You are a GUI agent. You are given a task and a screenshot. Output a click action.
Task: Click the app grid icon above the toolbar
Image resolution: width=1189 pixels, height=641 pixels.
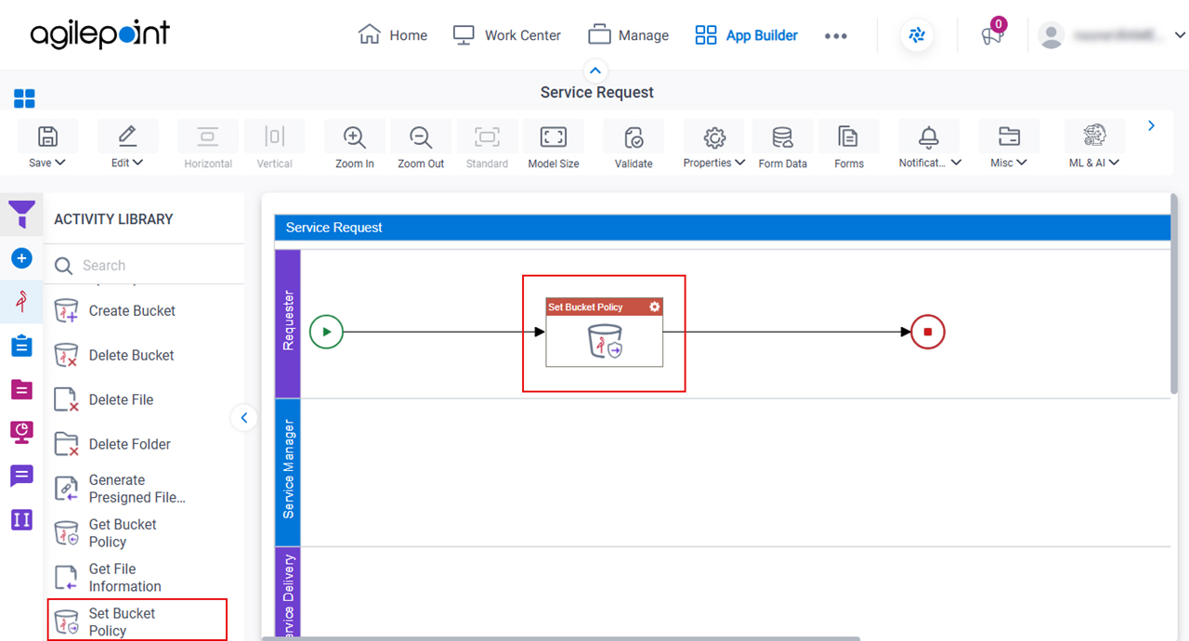click(x=24, y=98)
